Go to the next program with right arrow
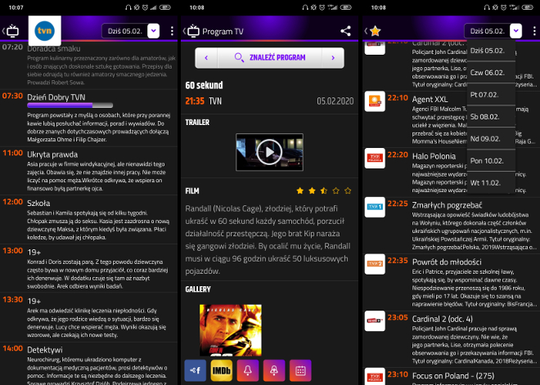This screenshot has height=385, width=540. coord(331,58)
